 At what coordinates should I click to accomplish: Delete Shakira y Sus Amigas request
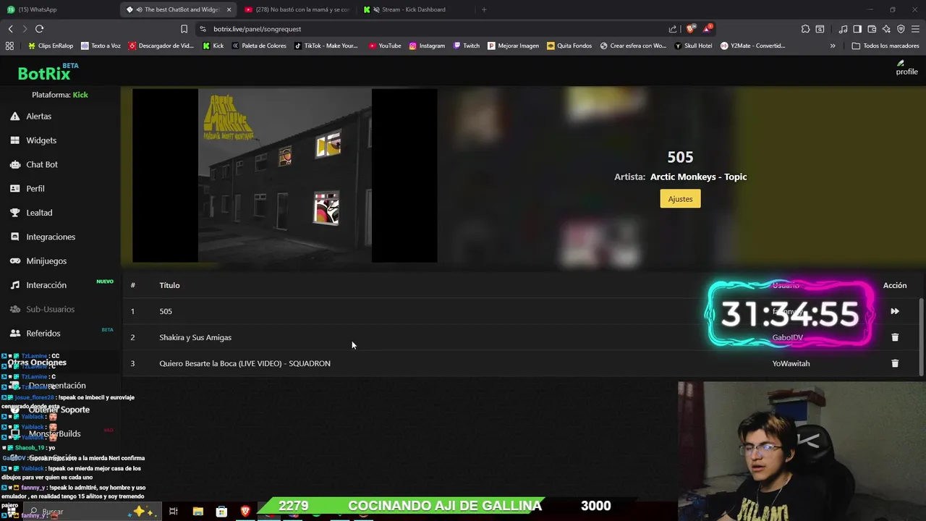pyautogui.click(x=895, y=337)
